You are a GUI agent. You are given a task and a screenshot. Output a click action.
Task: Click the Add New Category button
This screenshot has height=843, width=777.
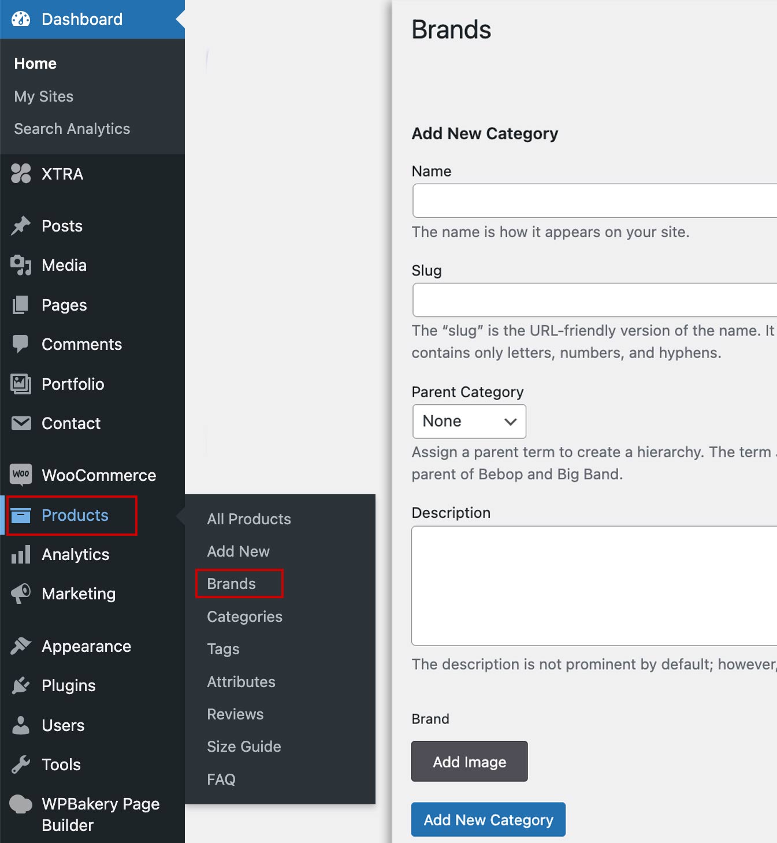[488, 819]
